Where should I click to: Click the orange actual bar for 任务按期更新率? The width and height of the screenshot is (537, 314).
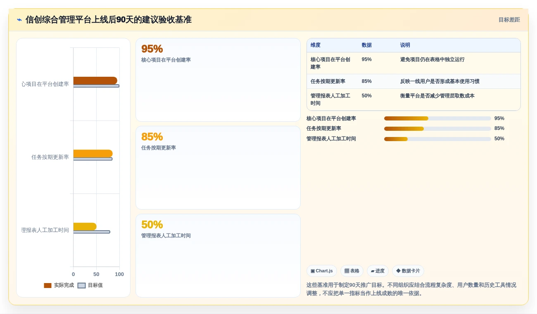93,153
